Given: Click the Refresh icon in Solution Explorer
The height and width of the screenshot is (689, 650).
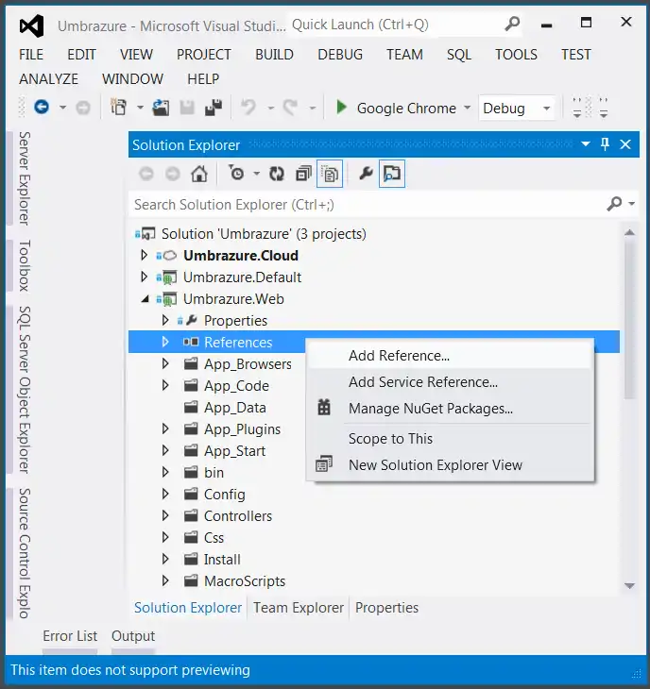Looking at the screenshot, I should click(x=277, y=174).
